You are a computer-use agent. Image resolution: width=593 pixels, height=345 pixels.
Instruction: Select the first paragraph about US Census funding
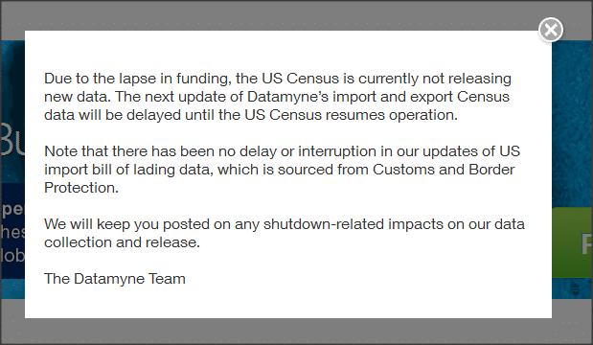pos(278,97)
